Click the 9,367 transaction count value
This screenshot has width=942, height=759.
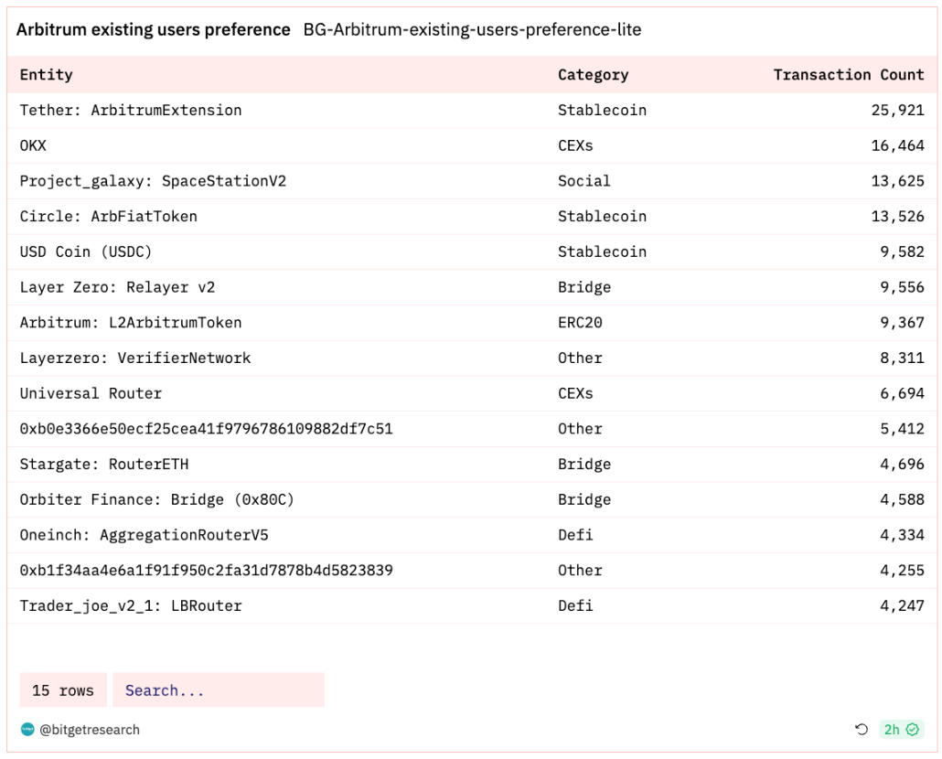click(x=902, y=323)
